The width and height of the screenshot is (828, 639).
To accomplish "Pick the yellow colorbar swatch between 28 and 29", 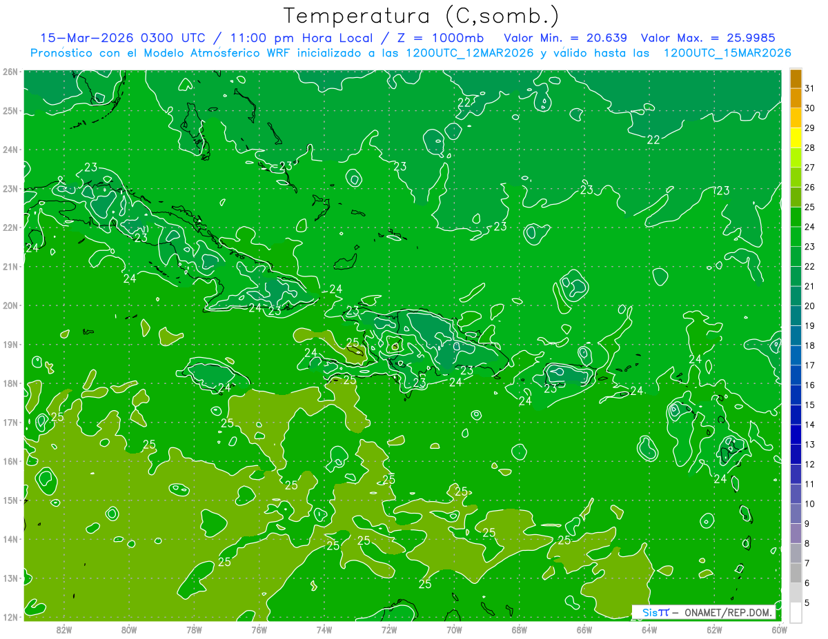I will click(x=796, y=137).
